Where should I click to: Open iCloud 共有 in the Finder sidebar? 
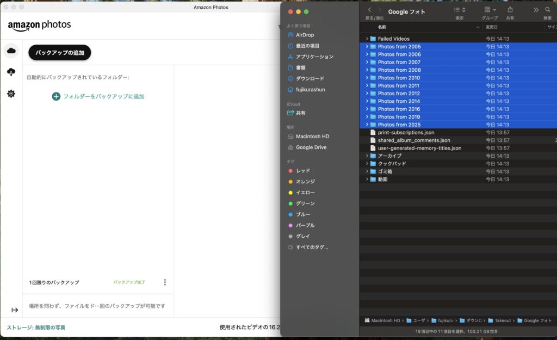(300, 113)
